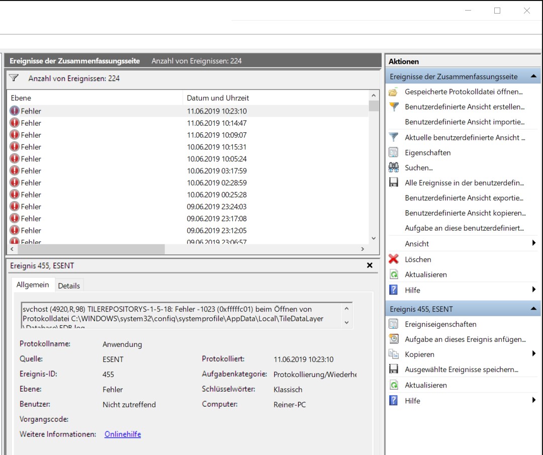Open the Ansicht menu entry
The height and width of the screenshot is (455, 543).
point(417,244)
